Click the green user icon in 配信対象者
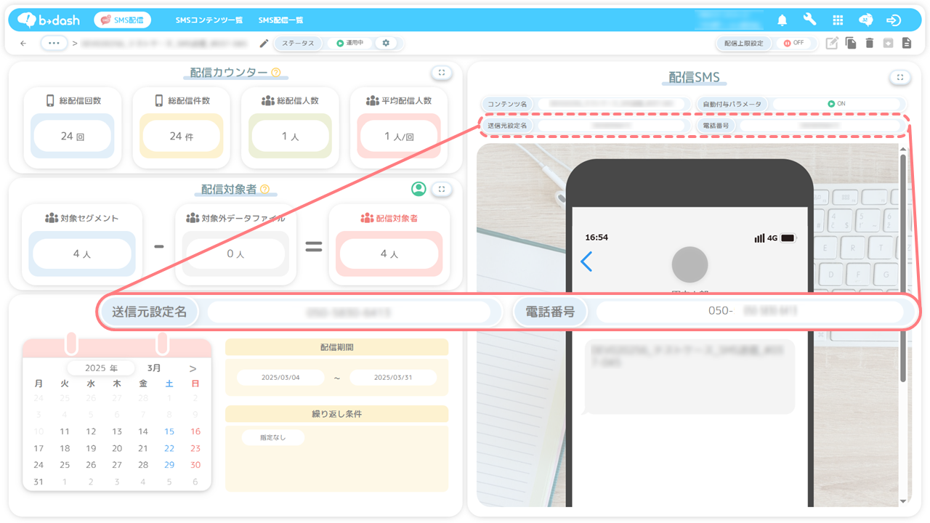930x523 pixels. (418, 189)
